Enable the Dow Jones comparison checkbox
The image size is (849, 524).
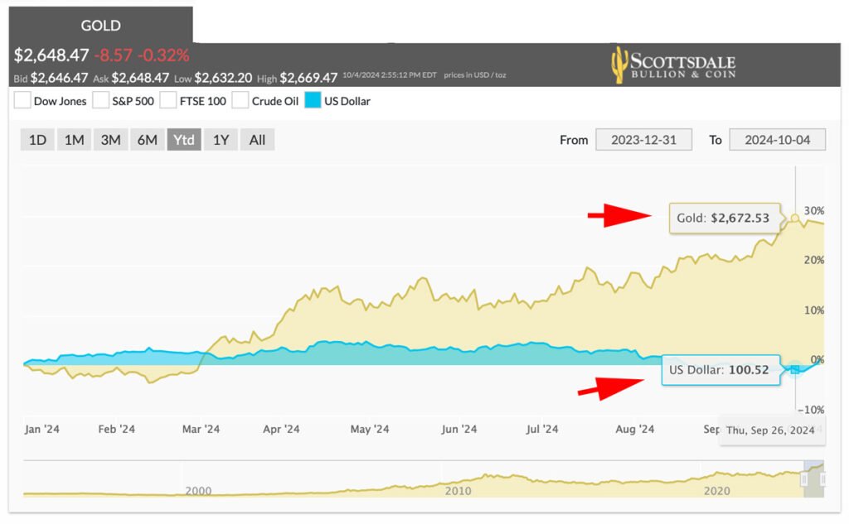pos(22,101)
